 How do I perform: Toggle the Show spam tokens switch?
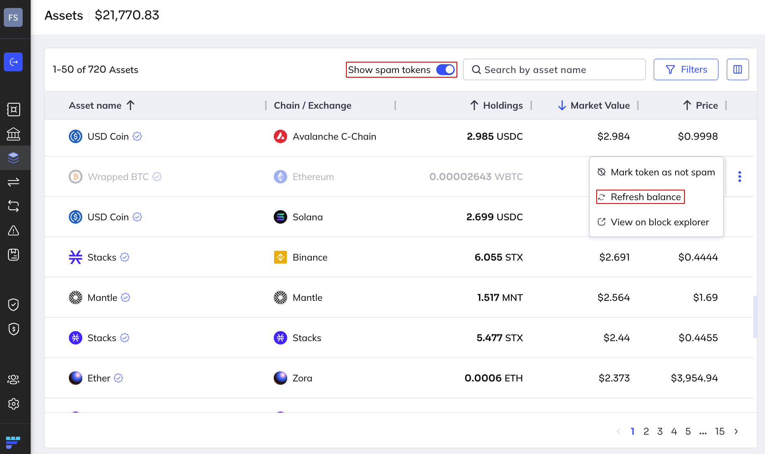pos(445,70)
